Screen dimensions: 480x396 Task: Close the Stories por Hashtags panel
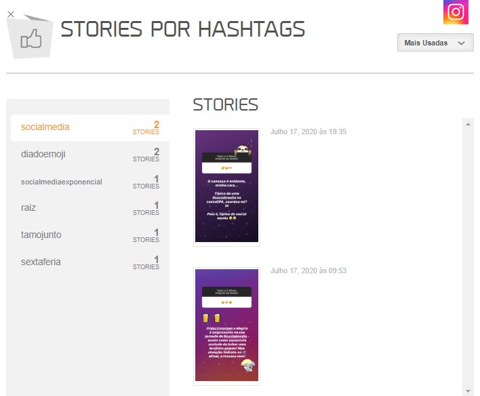click(11, 14)
